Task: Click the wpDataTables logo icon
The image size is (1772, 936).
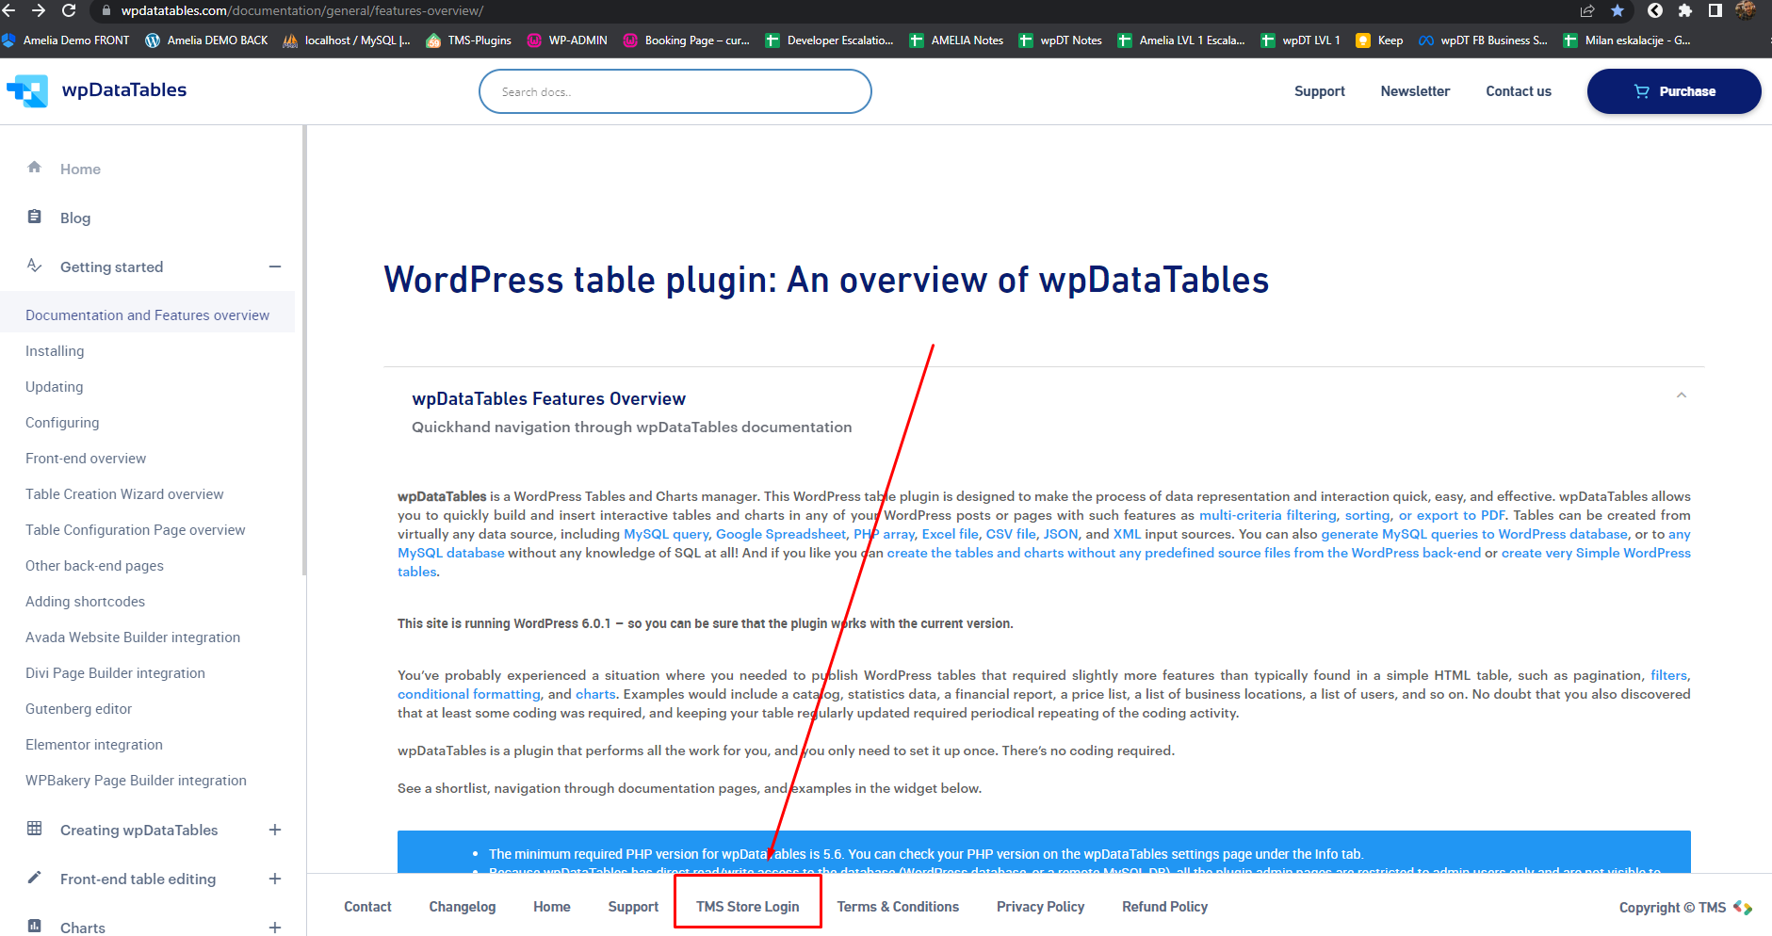Action: [x=27, y=90]
